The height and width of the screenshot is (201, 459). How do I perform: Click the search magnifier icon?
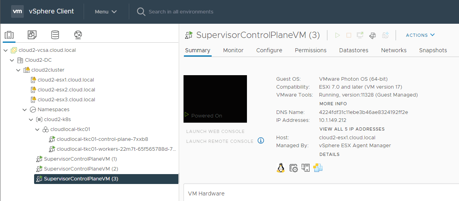(141, 12)
